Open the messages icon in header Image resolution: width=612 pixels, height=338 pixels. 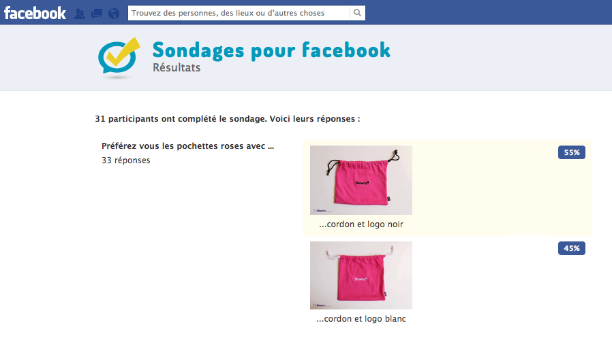click(x=96, y=14)
